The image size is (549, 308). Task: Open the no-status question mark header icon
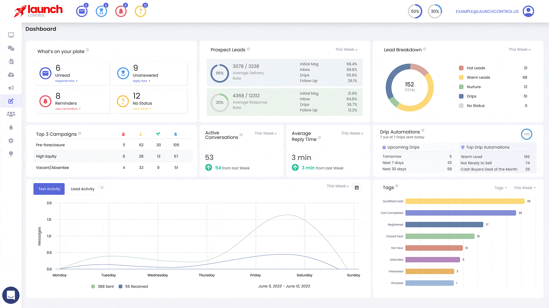point(140,11)
